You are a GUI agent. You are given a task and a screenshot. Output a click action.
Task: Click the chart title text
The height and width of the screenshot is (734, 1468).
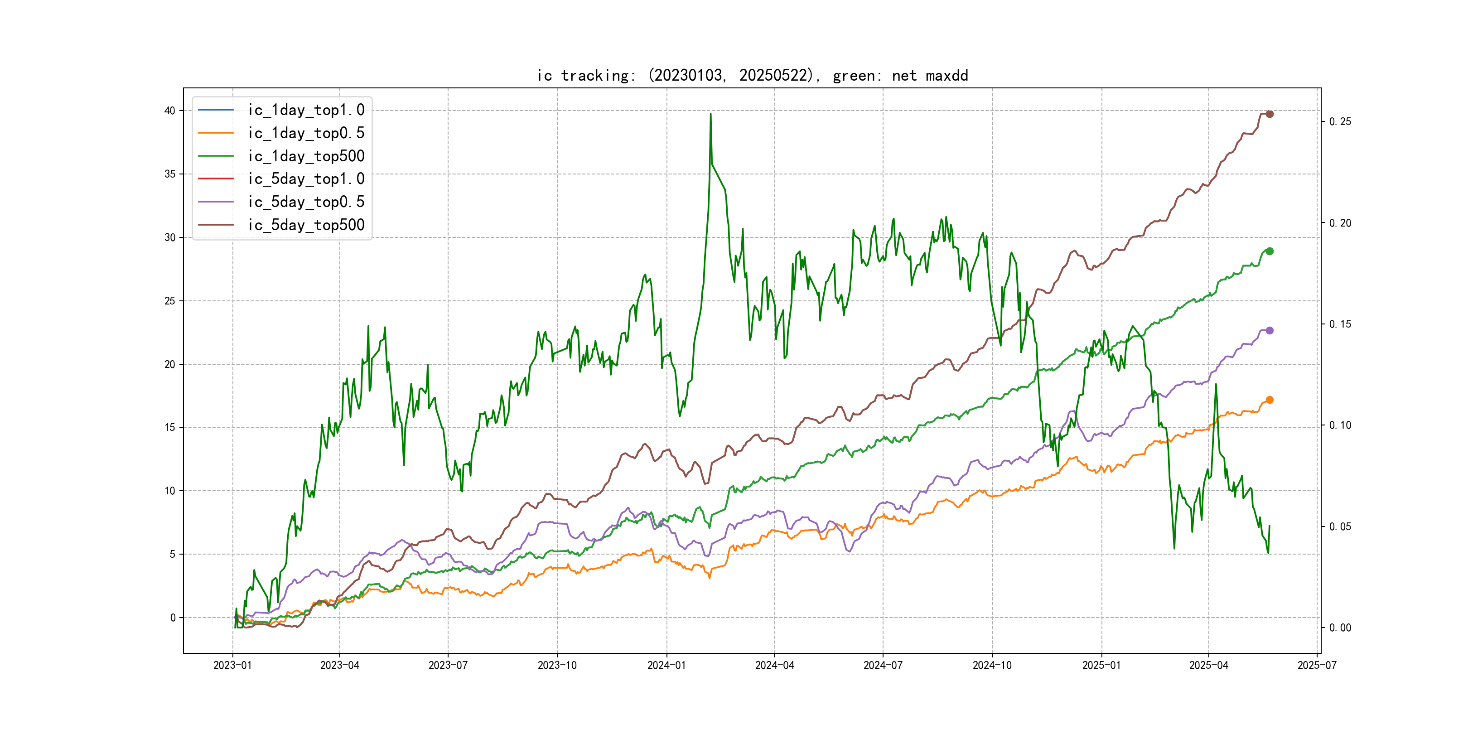pos(752,75)
